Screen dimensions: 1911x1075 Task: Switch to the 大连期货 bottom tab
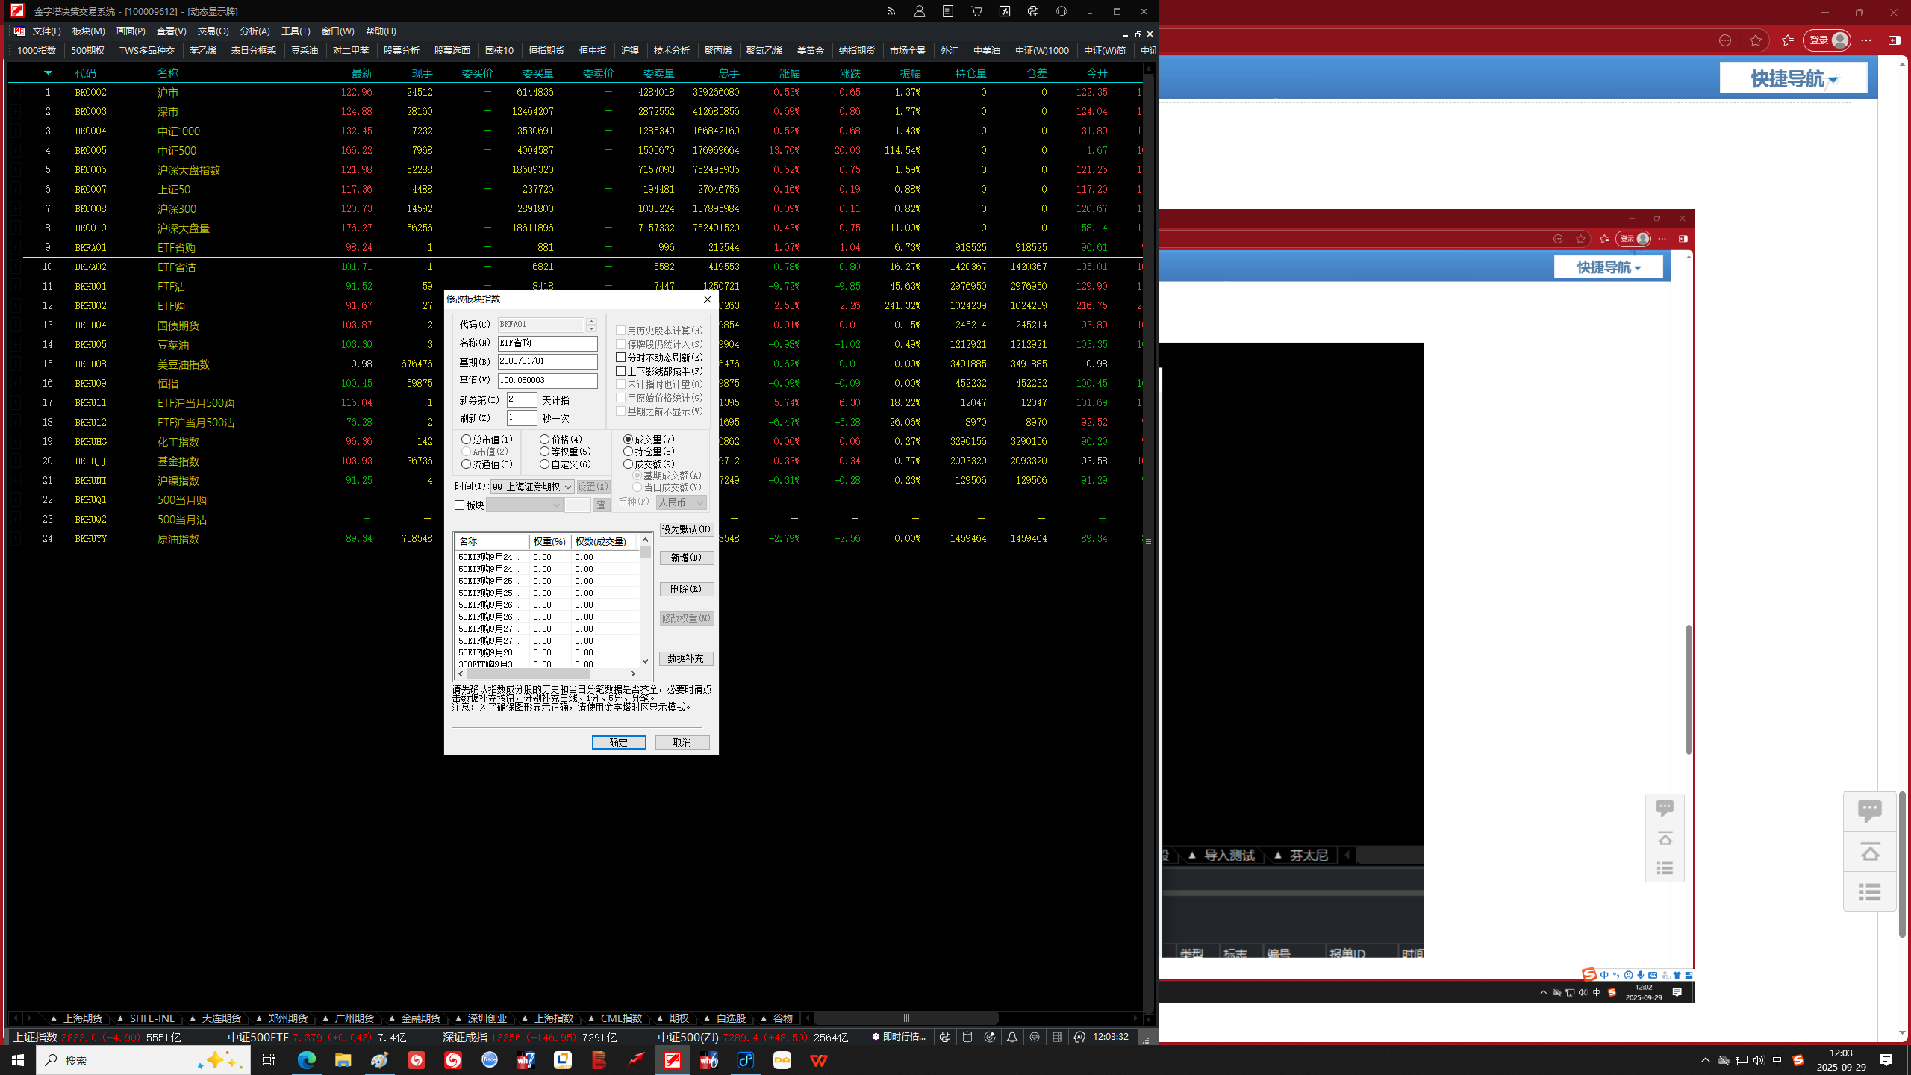(x=221, y=1018)
